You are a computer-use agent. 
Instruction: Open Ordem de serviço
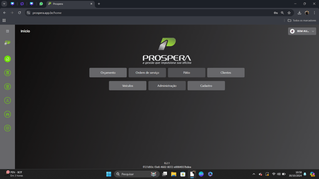(147, 73)
